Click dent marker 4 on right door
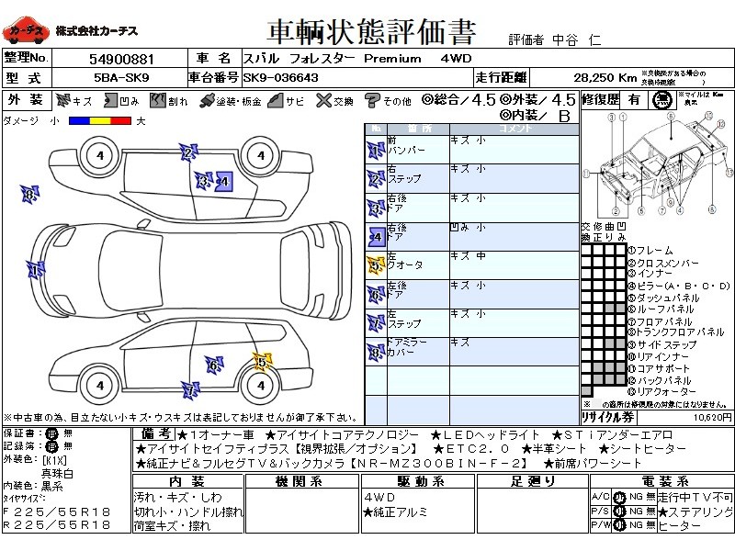Screen dimensions: 735x551 [x=221, y=182]
